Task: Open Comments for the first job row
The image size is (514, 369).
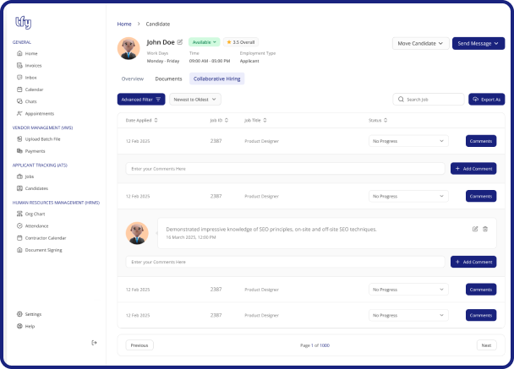Action: [x=481, y=141]
